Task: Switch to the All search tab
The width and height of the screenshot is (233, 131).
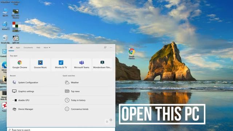Action: click(x=11, y=48)
